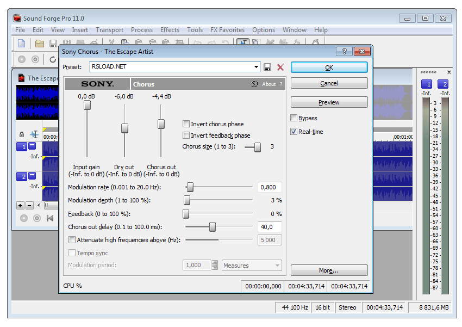Click the Chorus dialog's question mark help button
The width and height of the screenshot is (462, 327).
click(344, 52)
